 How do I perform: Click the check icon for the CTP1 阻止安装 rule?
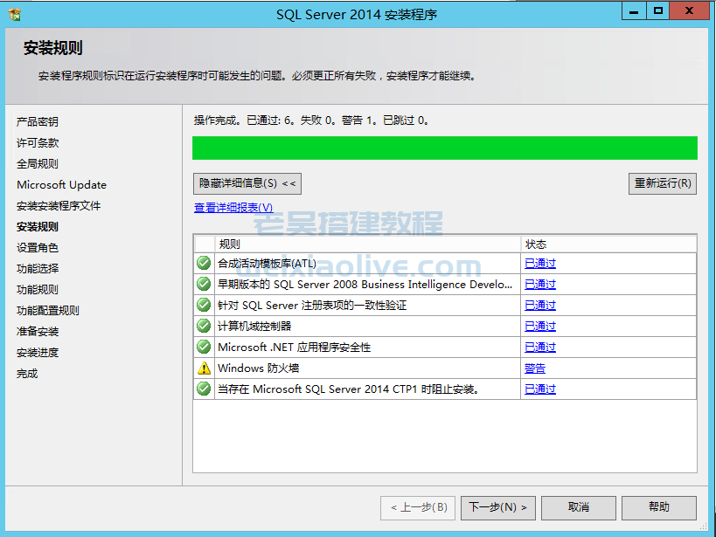(x=204, y=389)
